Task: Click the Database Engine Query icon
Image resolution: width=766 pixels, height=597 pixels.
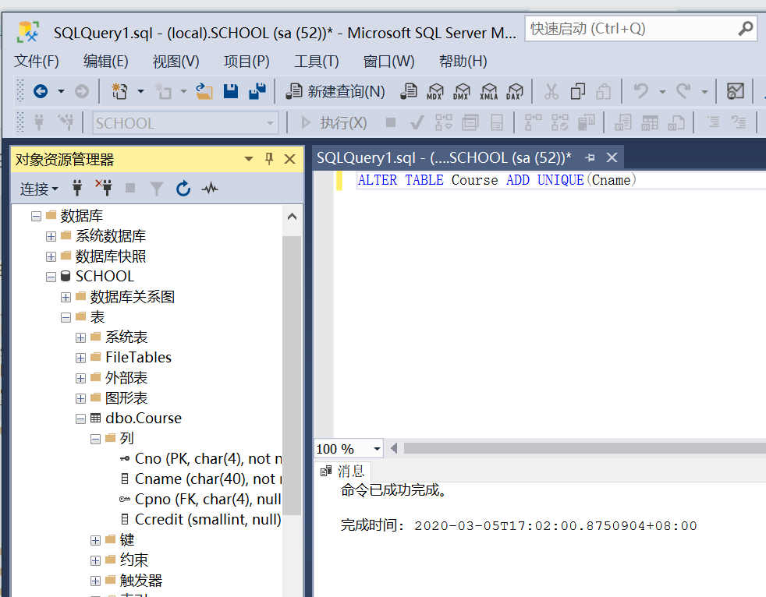Action: (409, 91)
